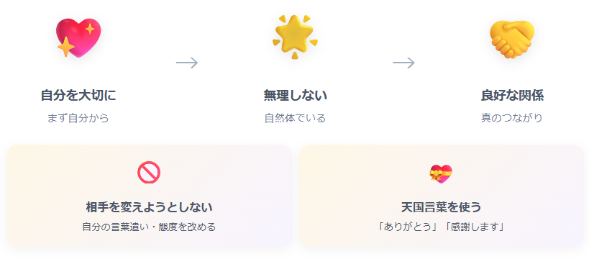The width and height of the screenshot is (589, 259).
Task: Click the glowing yellow star icon
Action: (295, 37)
